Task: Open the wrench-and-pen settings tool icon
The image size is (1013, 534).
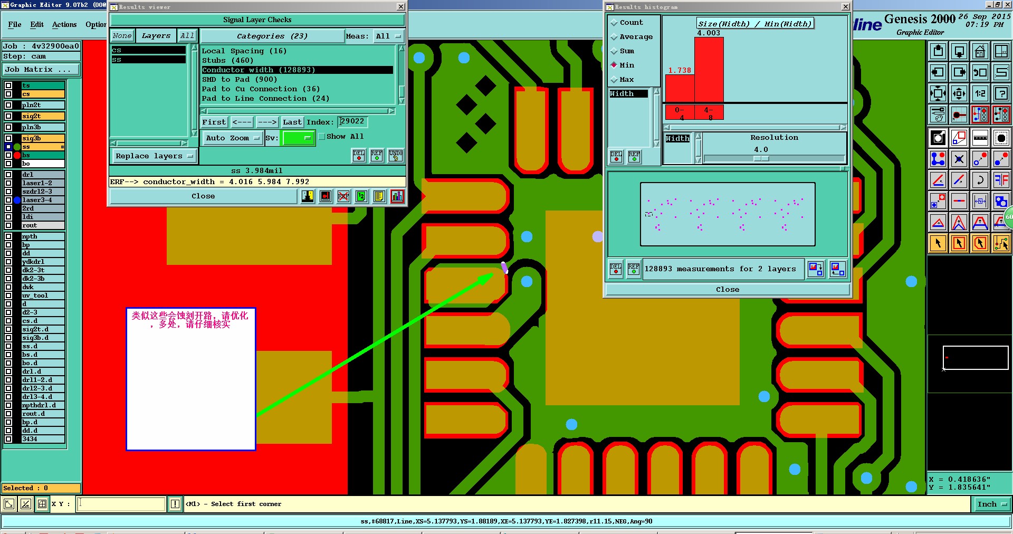Action: point(938,114)
